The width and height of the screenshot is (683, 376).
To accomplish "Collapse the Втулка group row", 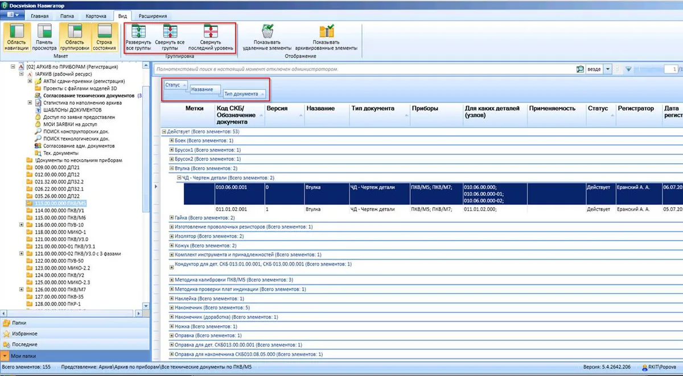I will pyautogui.click(x=172, y=169).
